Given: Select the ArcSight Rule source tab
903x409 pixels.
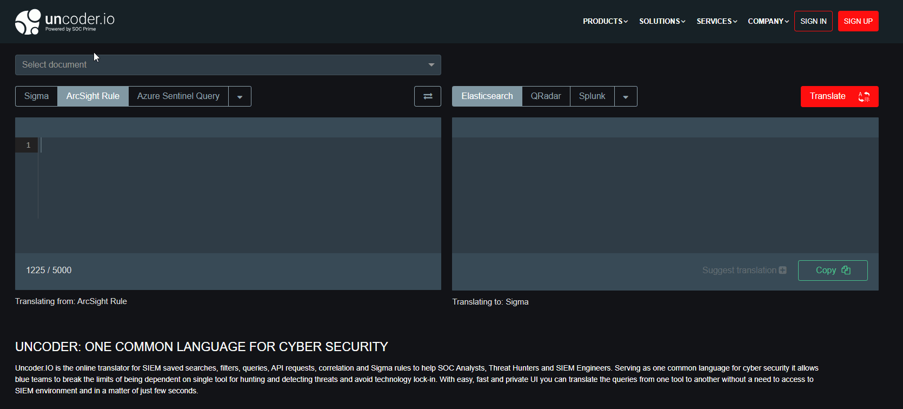Looking at the screenshot, I should point(93,96).
